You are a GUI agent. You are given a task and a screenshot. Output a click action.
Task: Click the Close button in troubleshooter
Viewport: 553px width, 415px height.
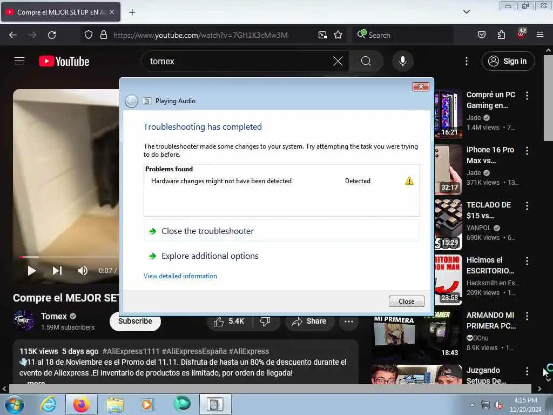(x=406, y=302)
